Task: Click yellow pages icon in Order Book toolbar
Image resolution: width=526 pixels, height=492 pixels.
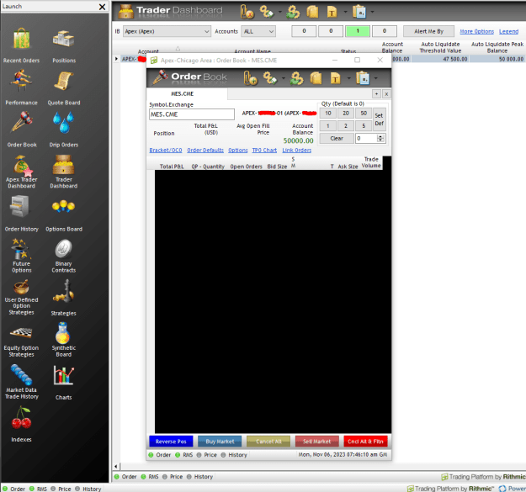Action: [316, 78]
